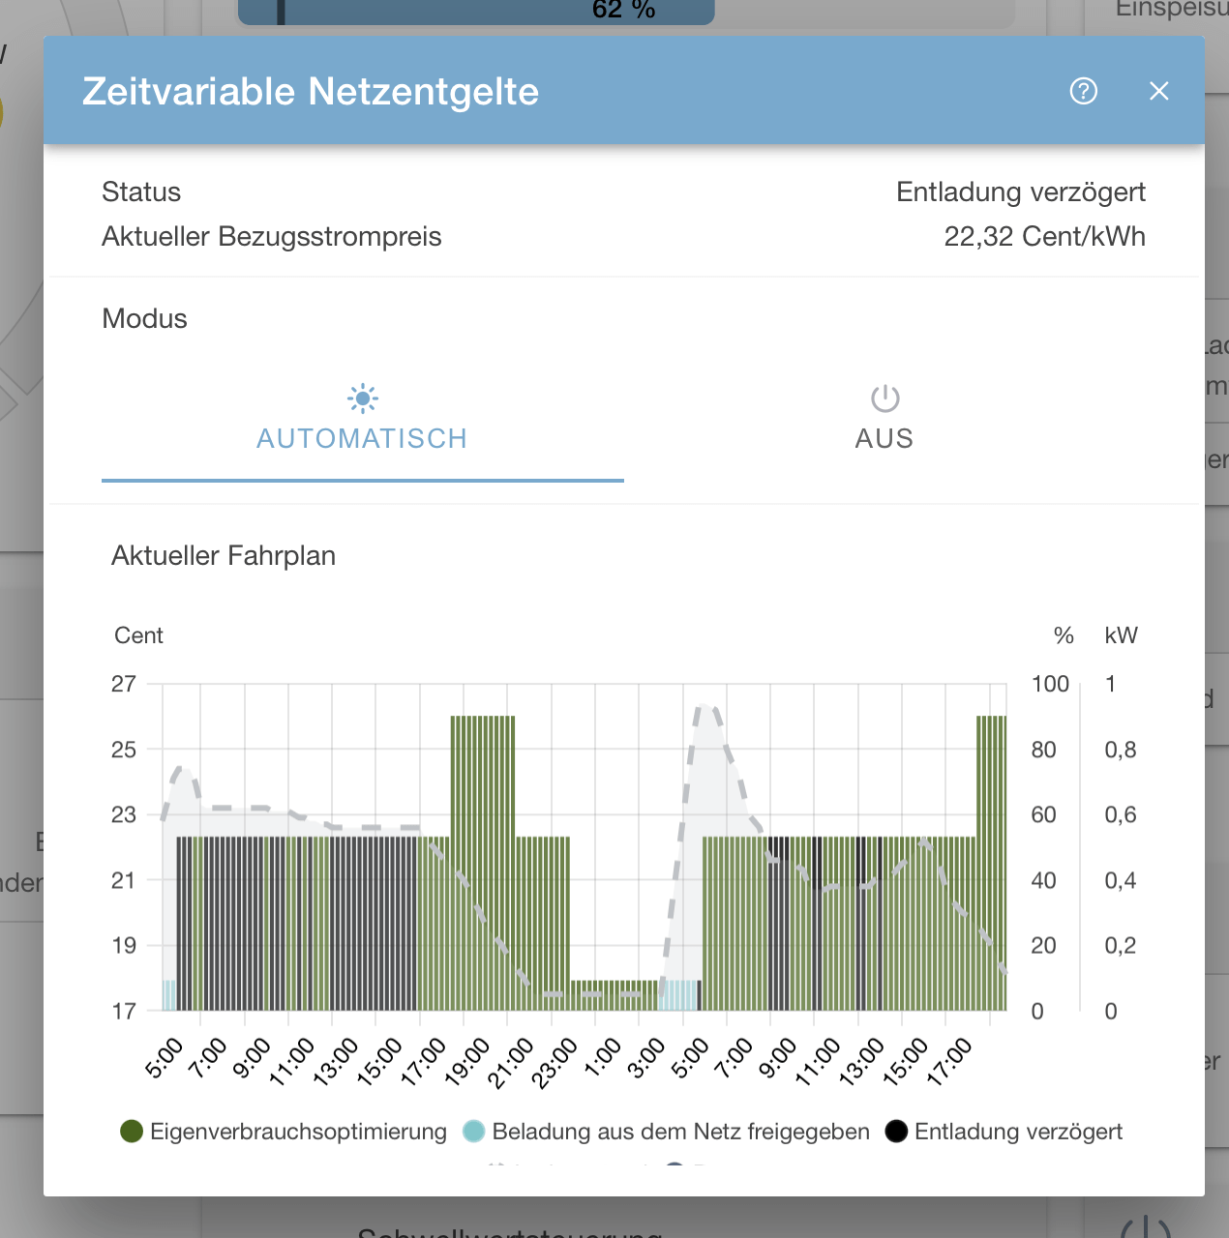Open help via the question mark icon
1229x1238 pixels.
click(1083, 91)
